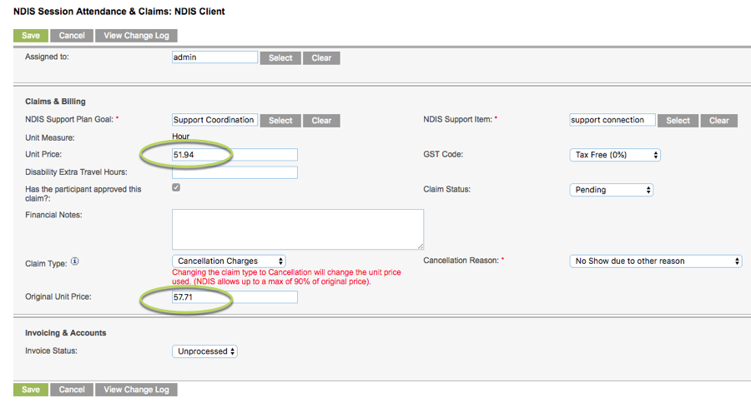
Task: Select an NDIS Support Item
Action: (678, 121)
